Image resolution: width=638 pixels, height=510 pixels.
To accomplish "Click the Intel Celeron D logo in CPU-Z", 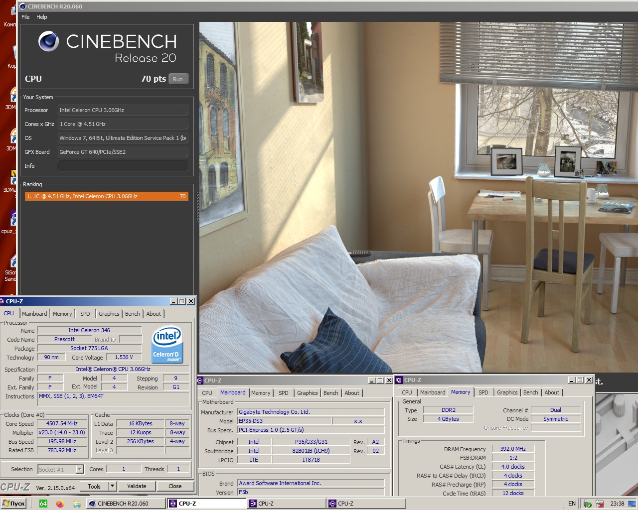I will pos(167,345).
